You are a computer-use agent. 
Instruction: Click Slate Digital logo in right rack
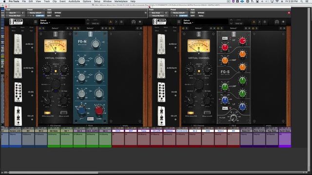pyautogui.click(x=159, y=21)
